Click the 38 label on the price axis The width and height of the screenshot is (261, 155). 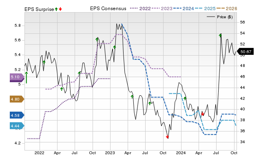pos(242,120)
